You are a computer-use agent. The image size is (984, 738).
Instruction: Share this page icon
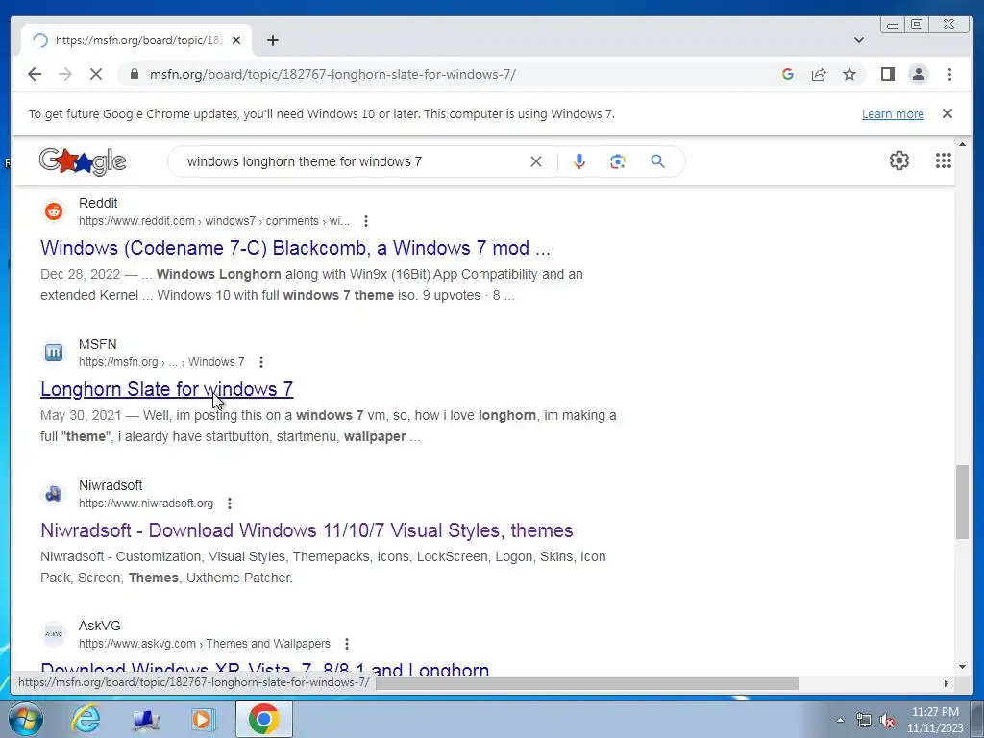pos(819,74)
